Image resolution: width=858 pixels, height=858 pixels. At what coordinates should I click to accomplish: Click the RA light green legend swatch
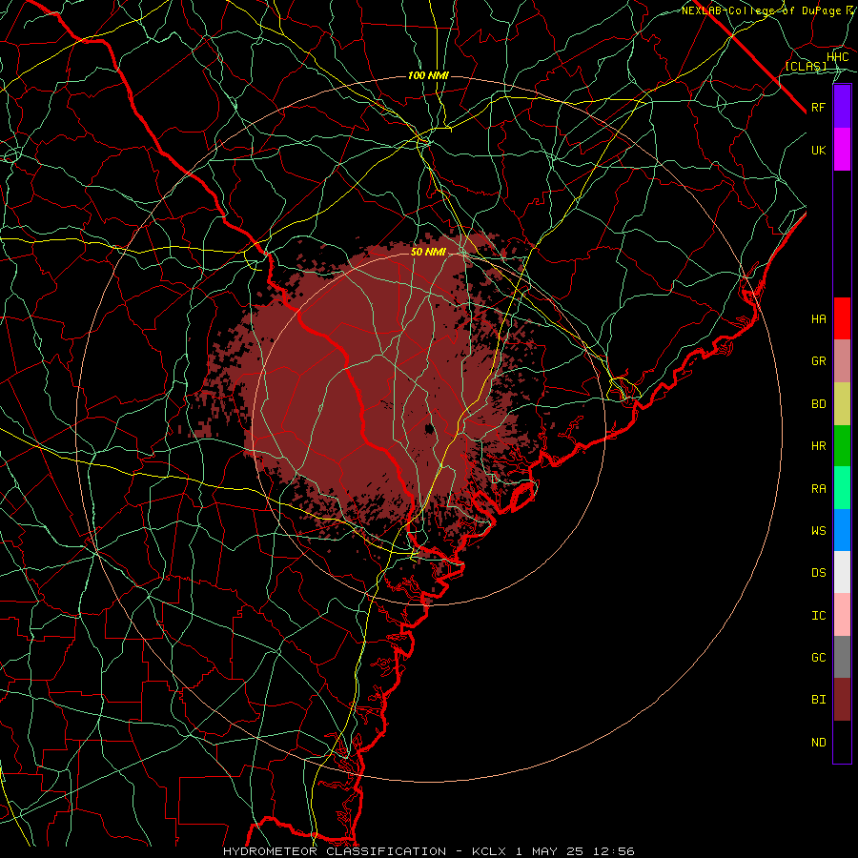tap(842, 488)
